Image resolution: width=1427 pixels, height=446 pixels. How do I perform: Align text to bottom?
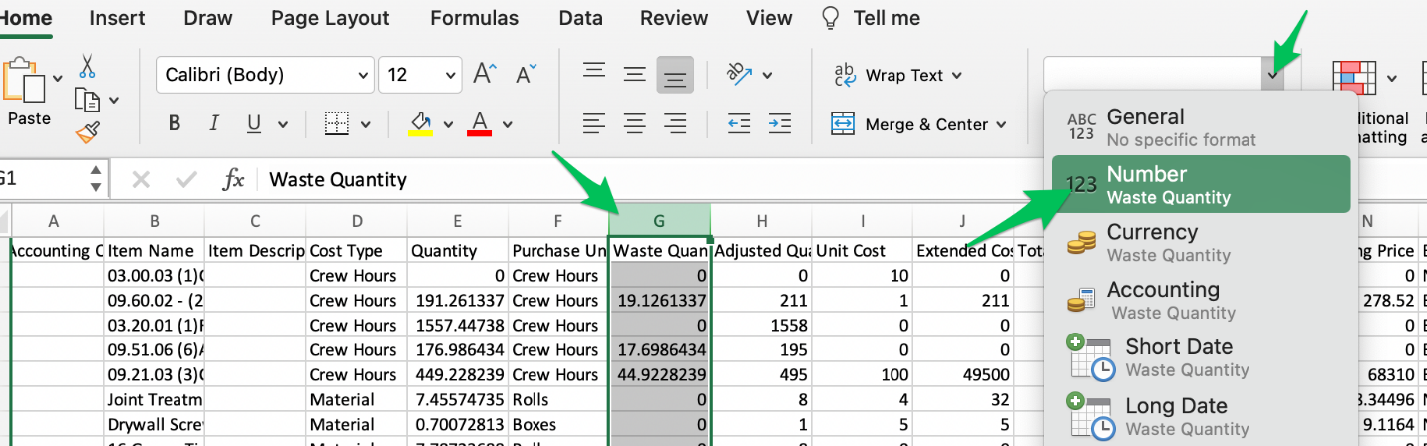click(676, 76)
